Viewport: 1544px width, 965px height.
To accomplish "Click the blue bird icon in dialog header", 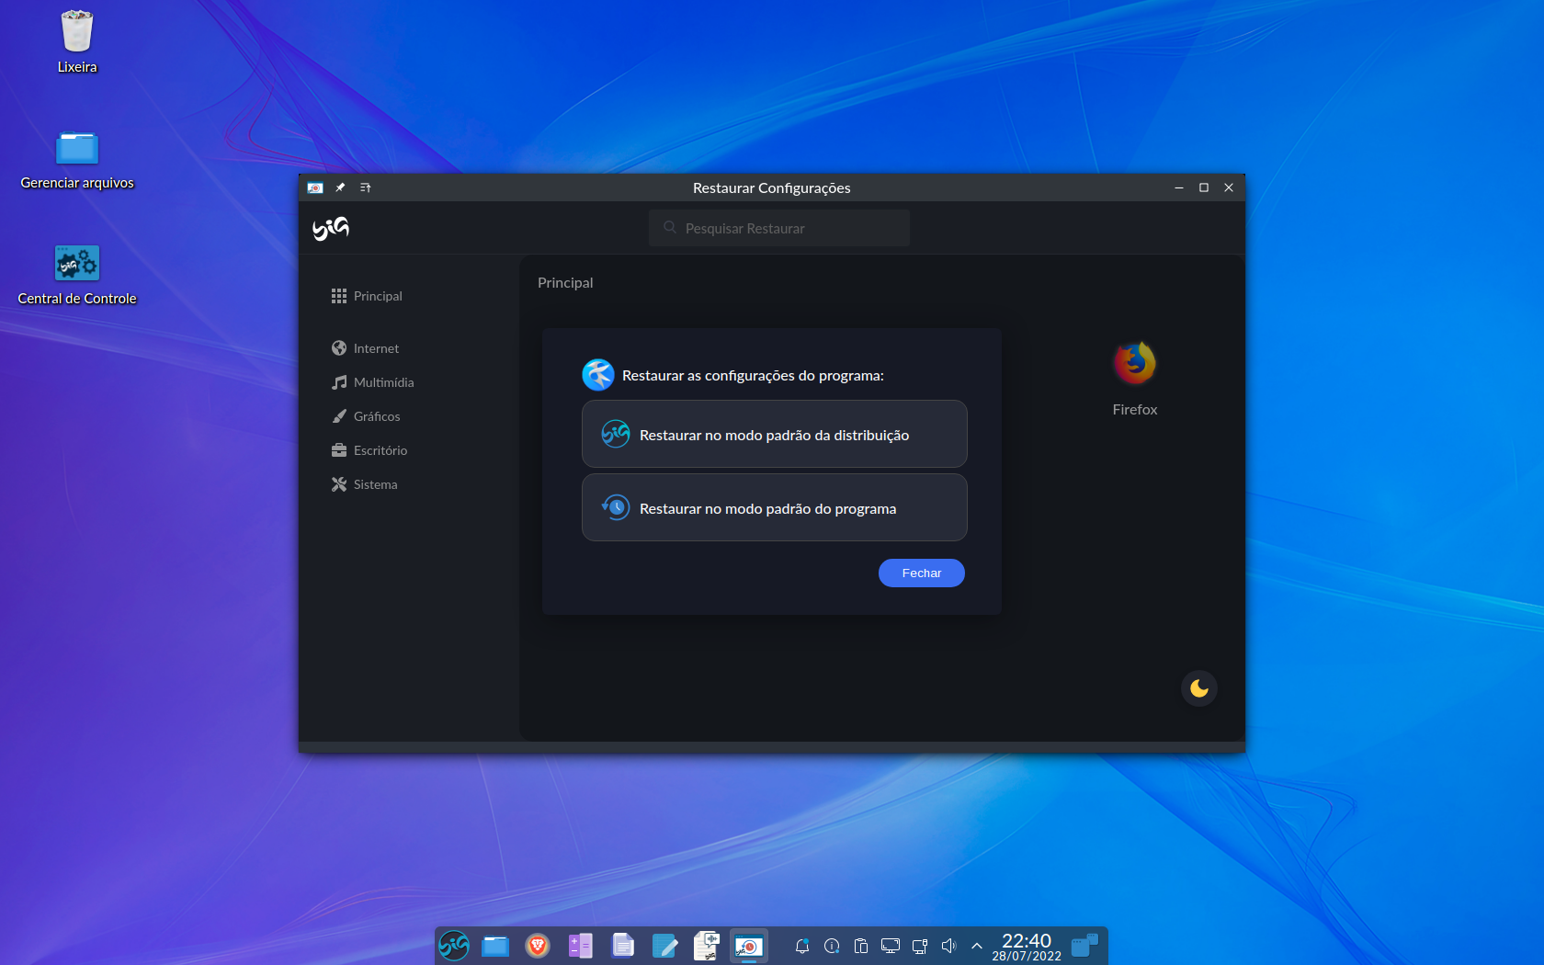I will pyautogui.click(x=598, y=375).
